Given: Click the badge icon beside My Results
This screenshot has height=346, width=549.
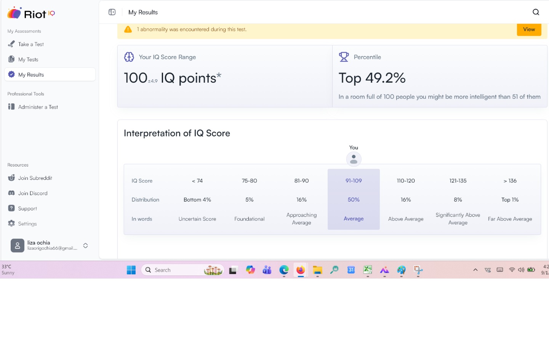Looking at the screenshot, I should point(11,74).
